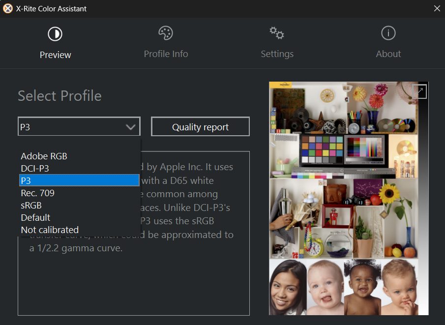Open the Quality report
This screenshot has height=325, width=445.
200,127
